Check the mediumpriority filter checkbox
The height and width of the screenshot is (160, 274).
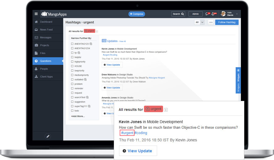[72, 75]
